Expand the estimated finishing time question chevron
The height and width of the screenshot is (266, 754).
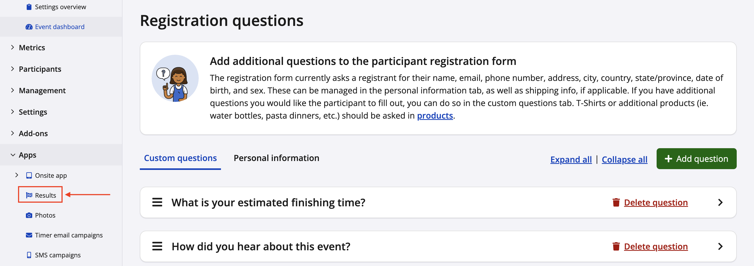pos(720,202)
